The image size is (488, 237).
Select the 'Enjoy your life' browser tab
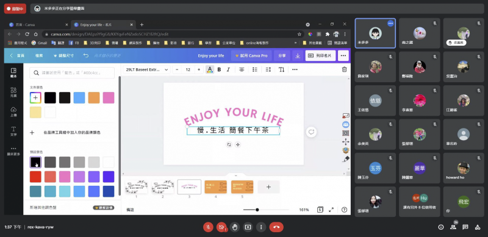click(103, 24)
